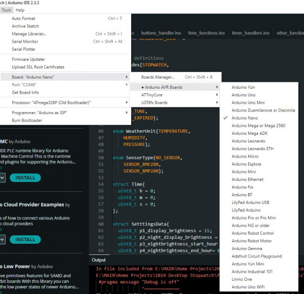The image size is (304, 294).
Task: Choose Arduino Mini
Action: point(259,172)
